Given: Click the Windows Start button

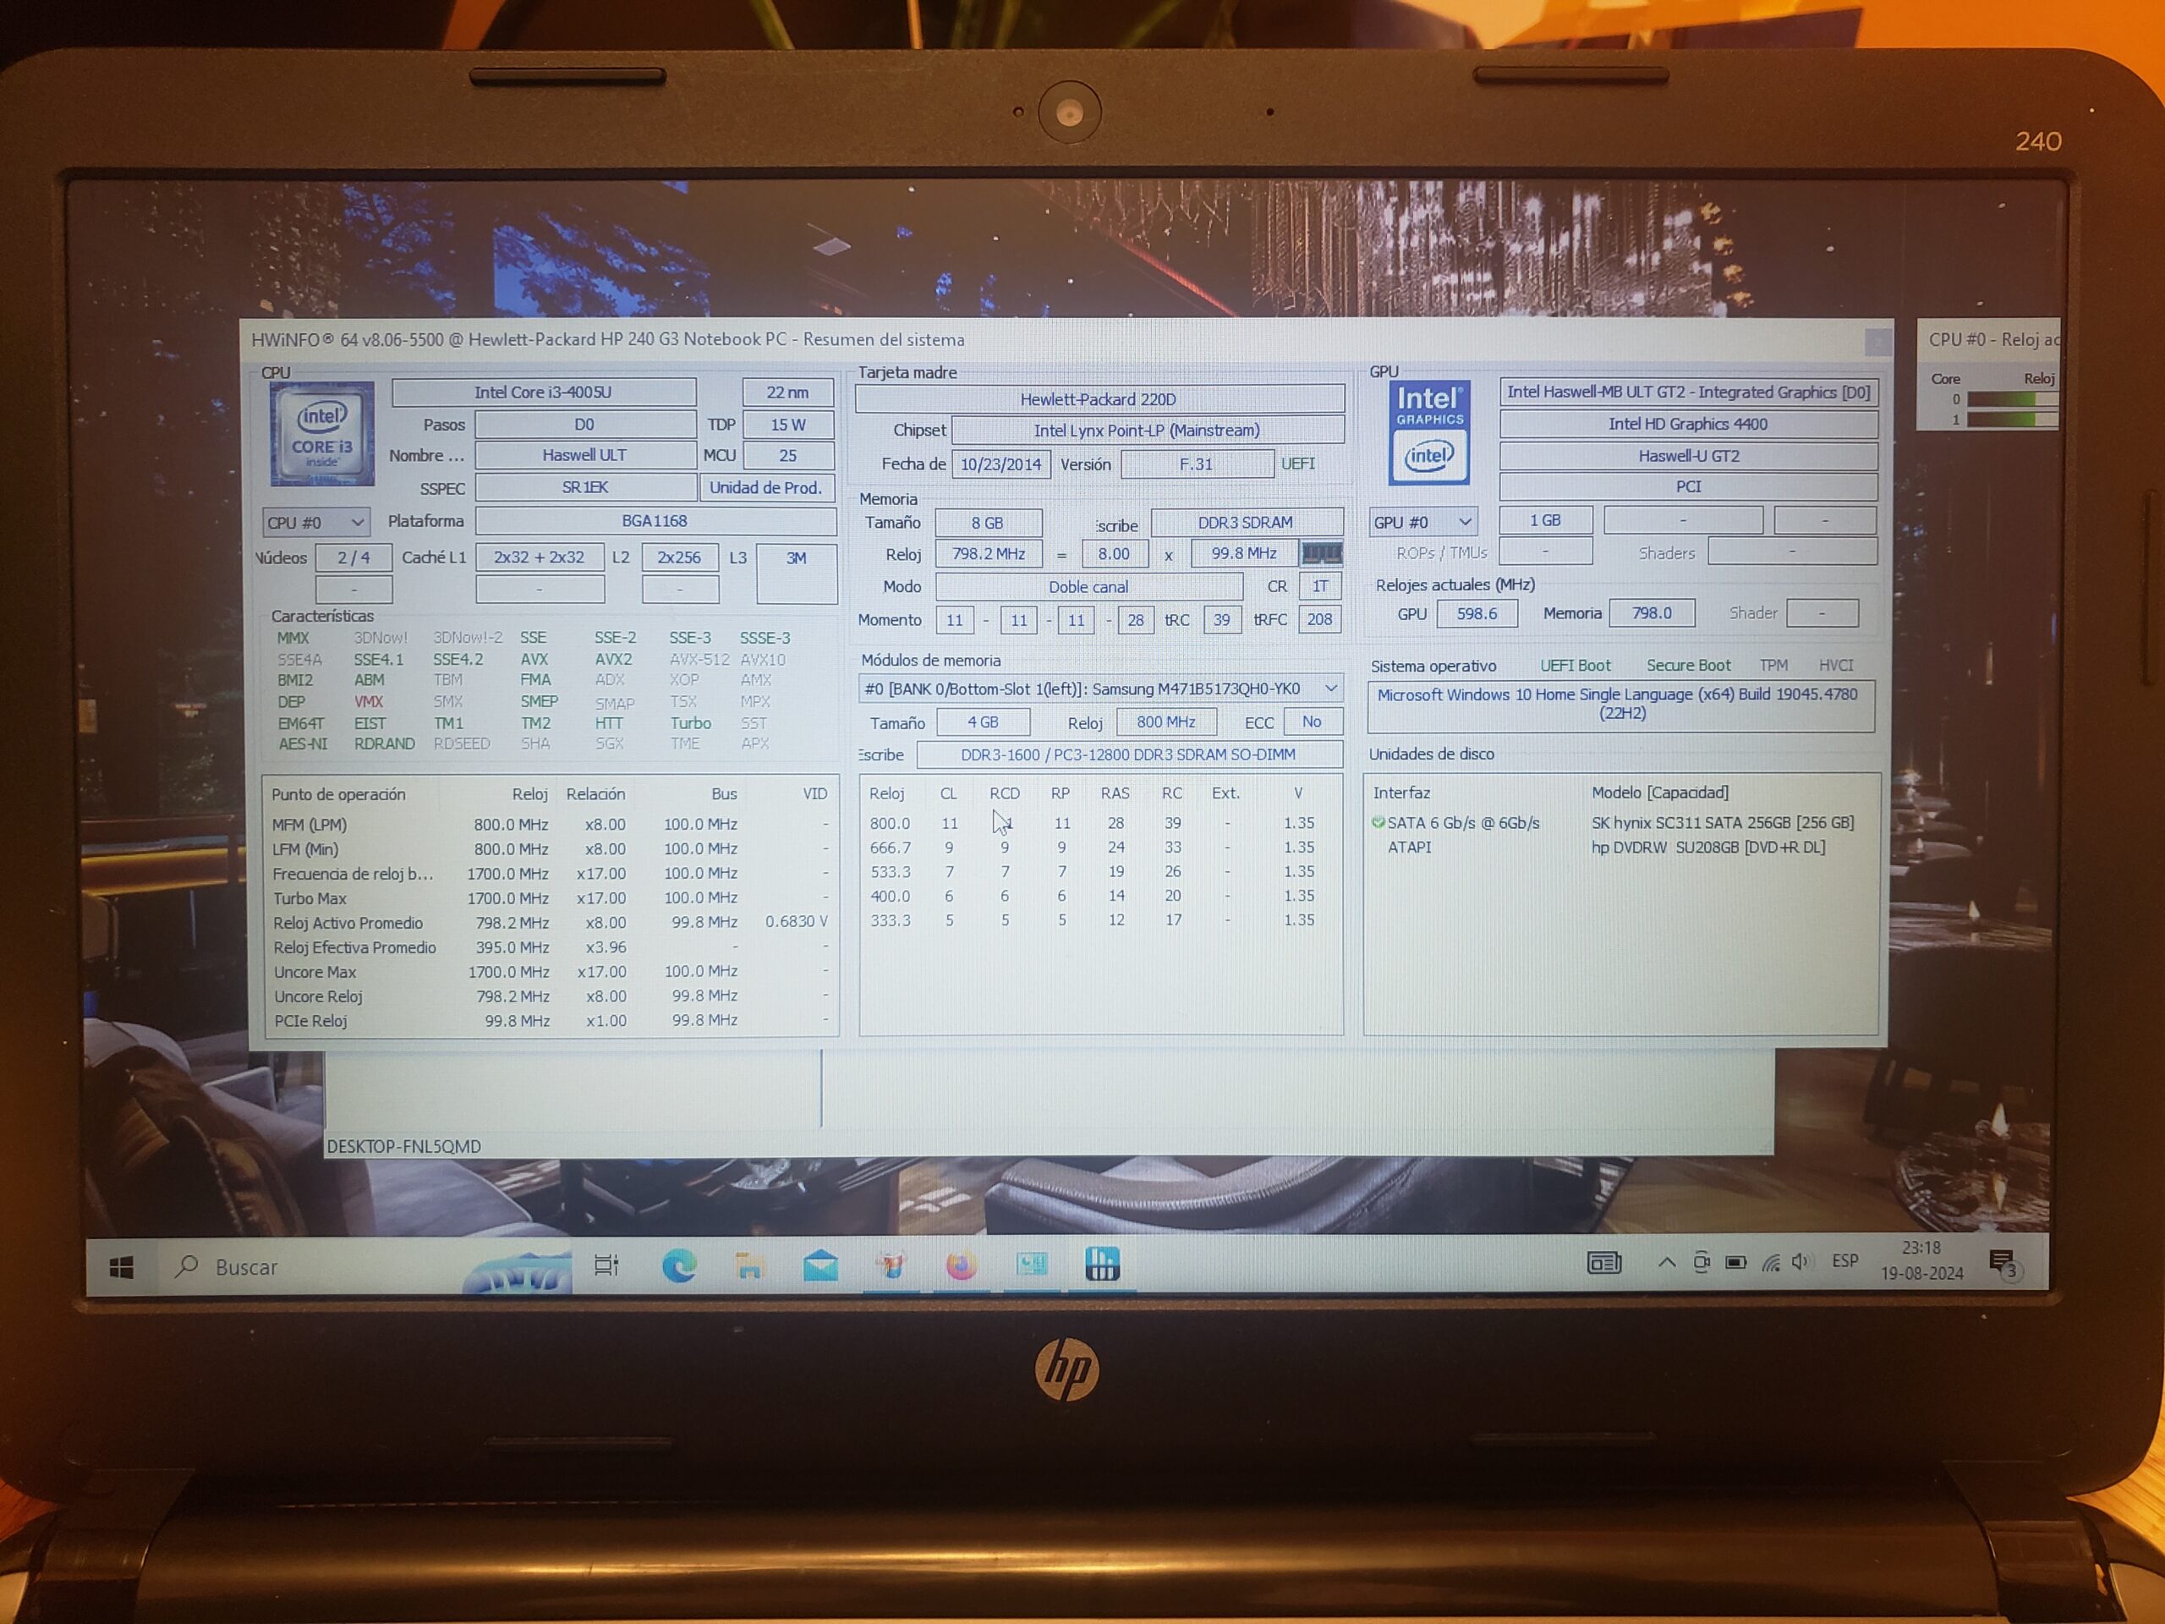Looking at the screenshot, I should click(x=122, y=1268).
